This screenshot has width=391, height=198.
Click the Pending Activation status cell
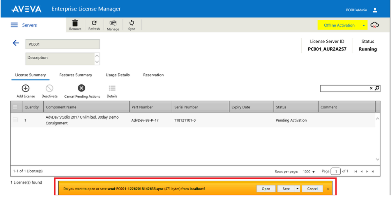point(291,120)
